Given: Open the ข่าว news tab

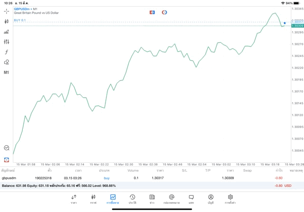Looking at the screenshot, I should pyautogui.click(x=152, y=199).
